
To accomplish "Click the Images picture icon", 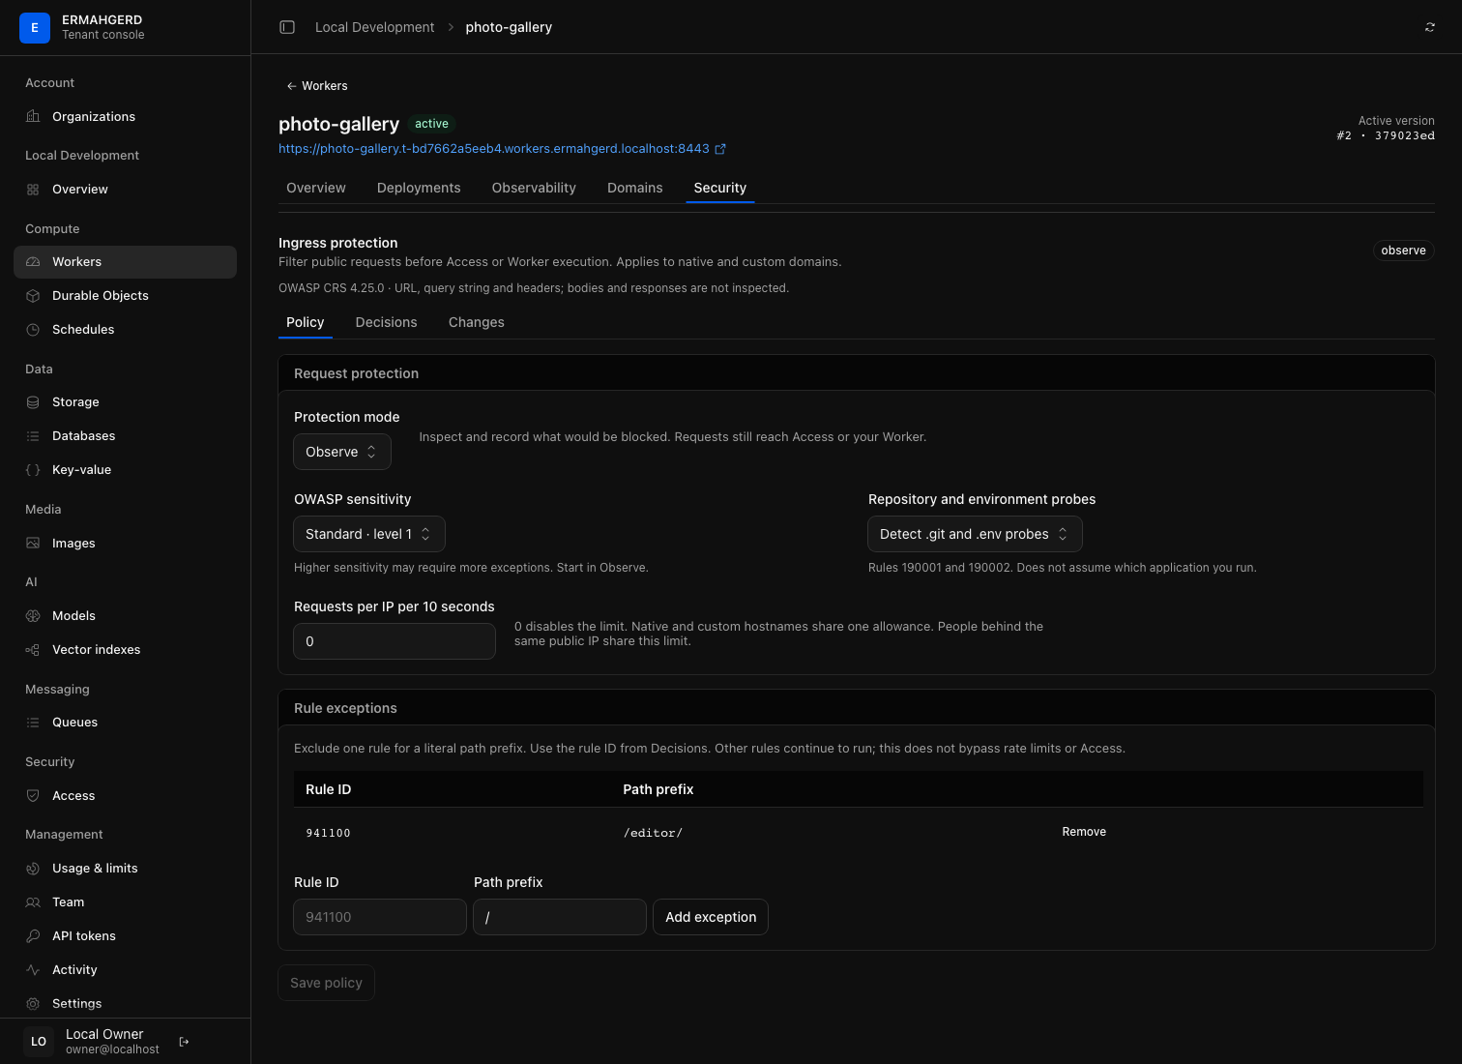I will click(x=33, y=544).
